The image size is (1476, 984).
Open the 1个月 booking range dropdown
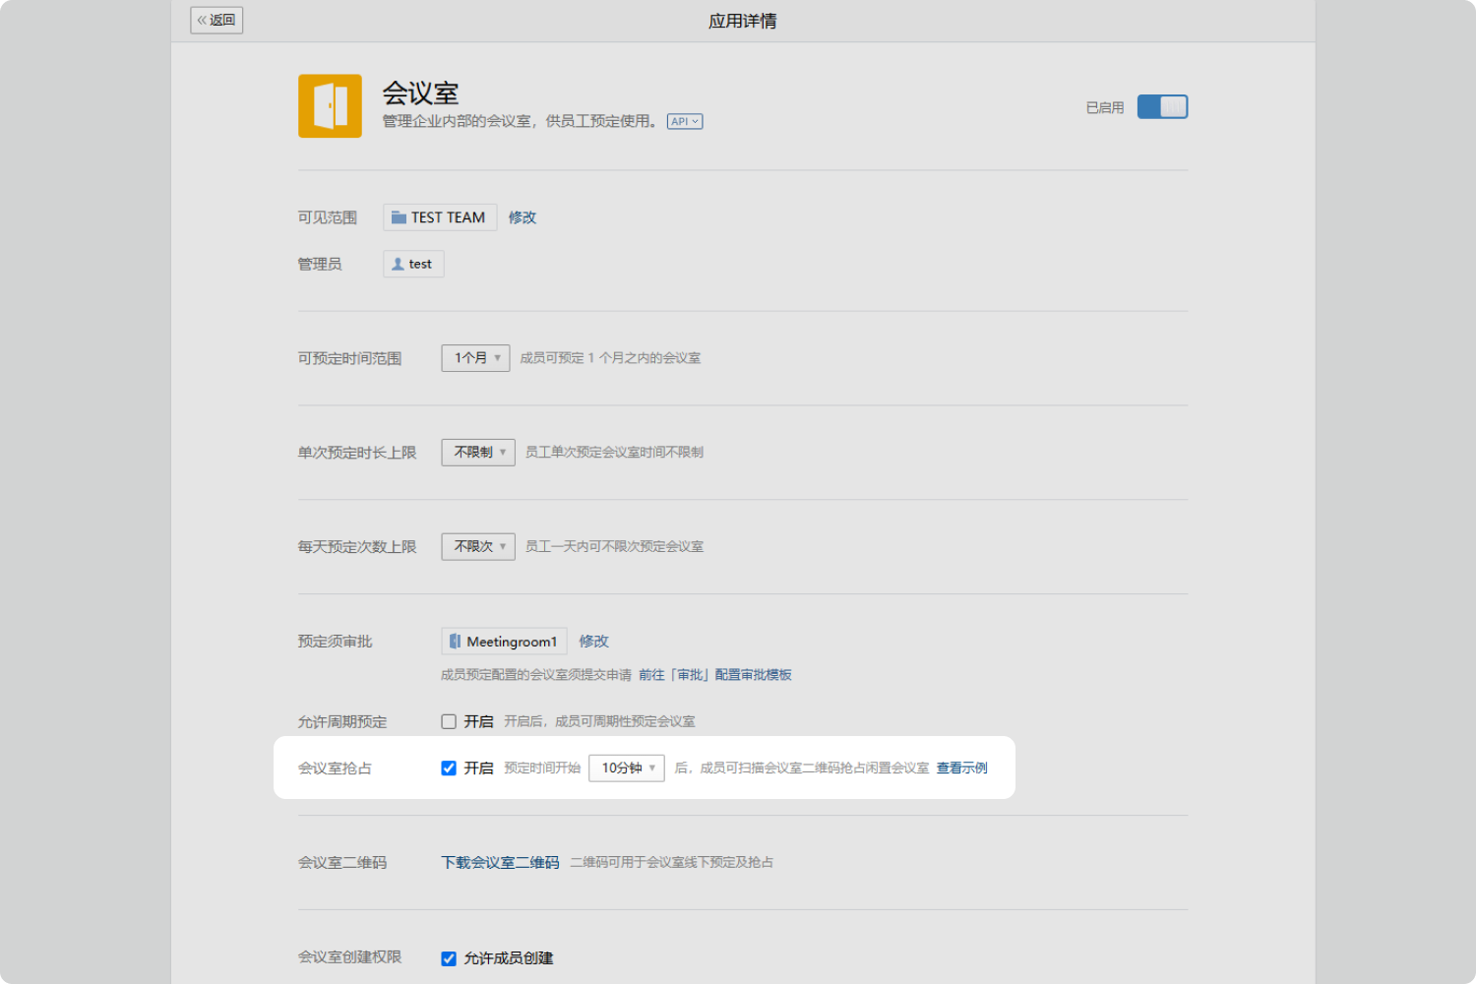coord(476,358)
